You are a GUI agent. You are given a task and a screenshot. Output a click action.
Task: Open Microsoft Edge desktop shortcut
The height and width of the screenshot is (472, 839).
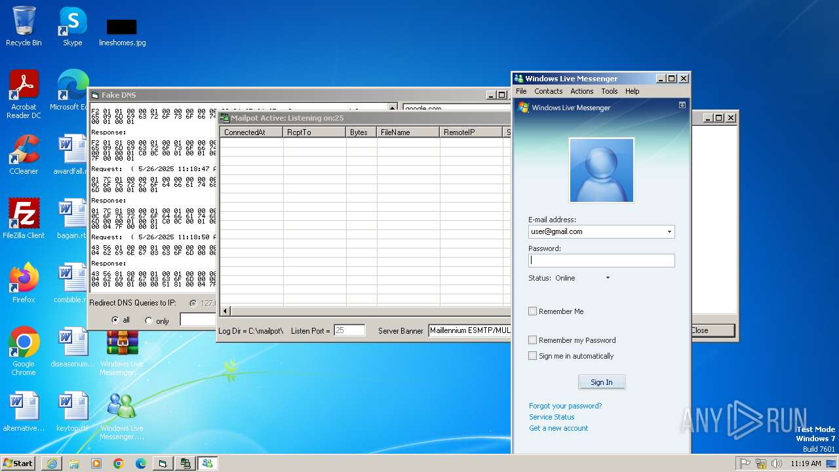coord(72,90)
